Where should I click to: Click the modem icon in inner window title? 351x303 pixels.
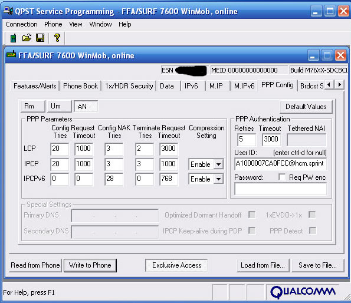[x=11, y=55]
